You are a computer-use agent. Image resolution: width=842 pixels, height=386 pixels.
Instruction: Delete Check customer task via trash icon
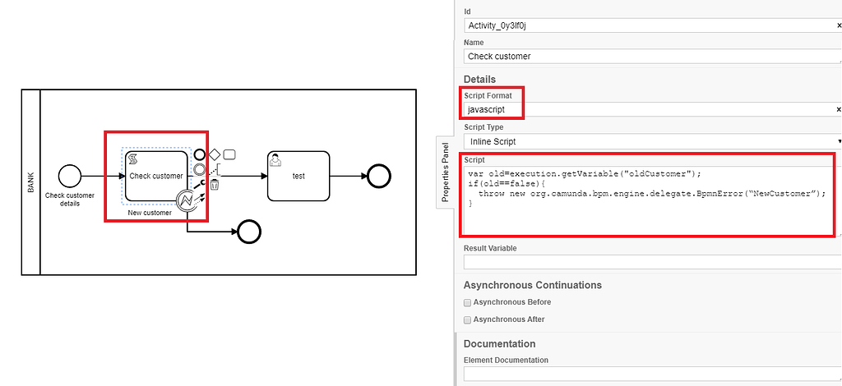coord(215,185)
